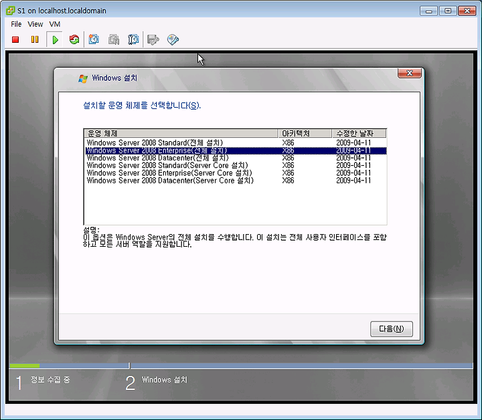Select Windows Server 2008 Enterprise(Server Core 설치)
The image size is (482, 420).
click(x=236, y=173)
